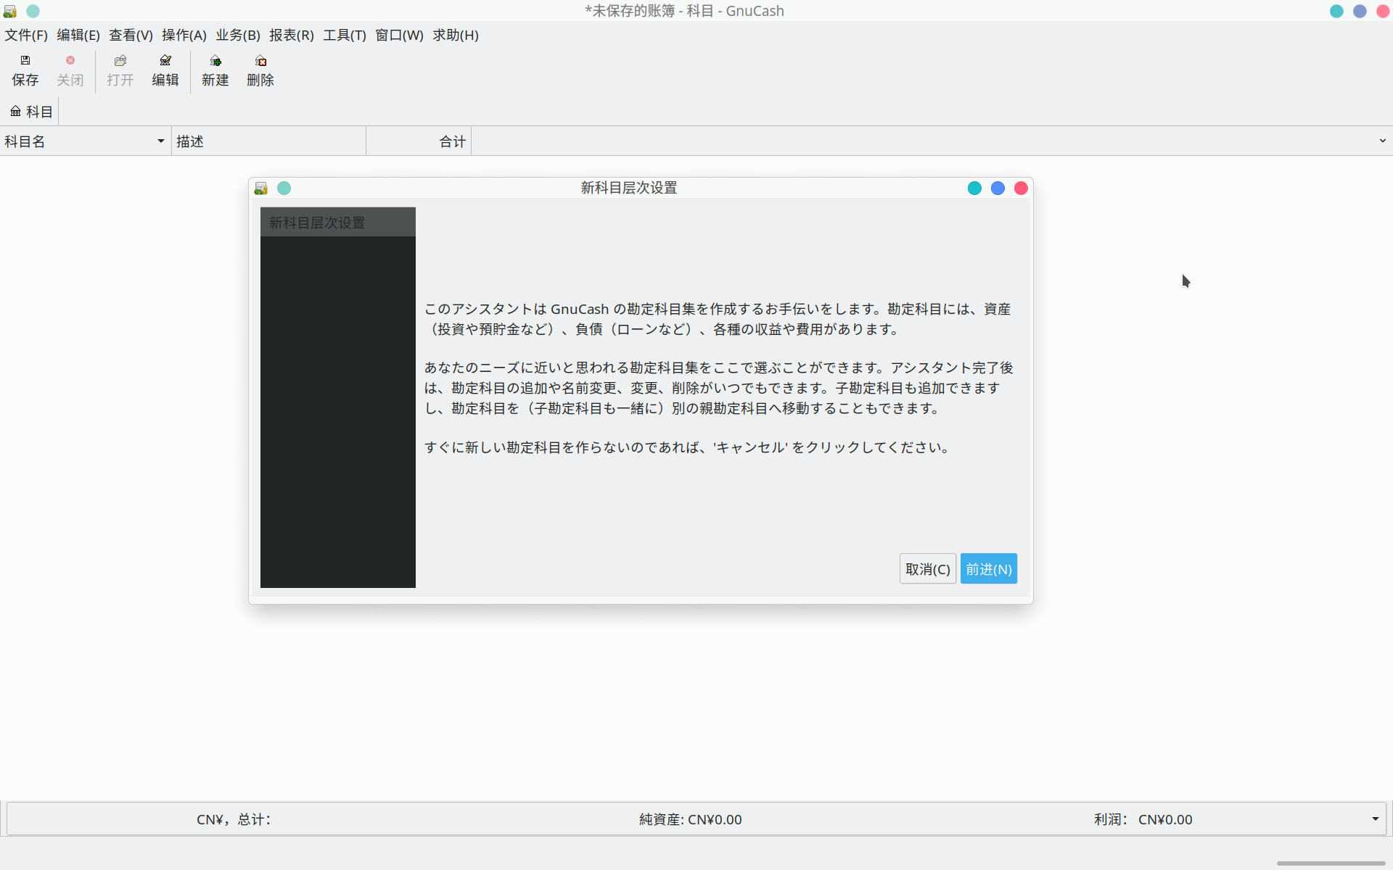The width and height of the screenshot is (1393, 870).
Task: Sort by 科目名 column header arrow
Action: click(x=161, y=141)
